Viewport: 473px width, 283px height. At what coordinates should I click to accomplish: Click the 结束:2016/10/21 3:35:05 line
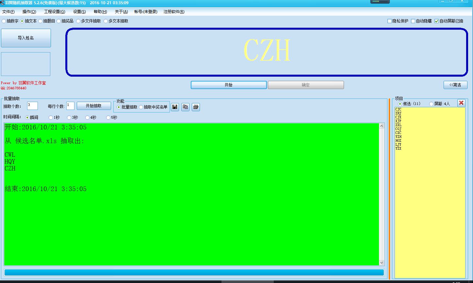click(46, 189)
